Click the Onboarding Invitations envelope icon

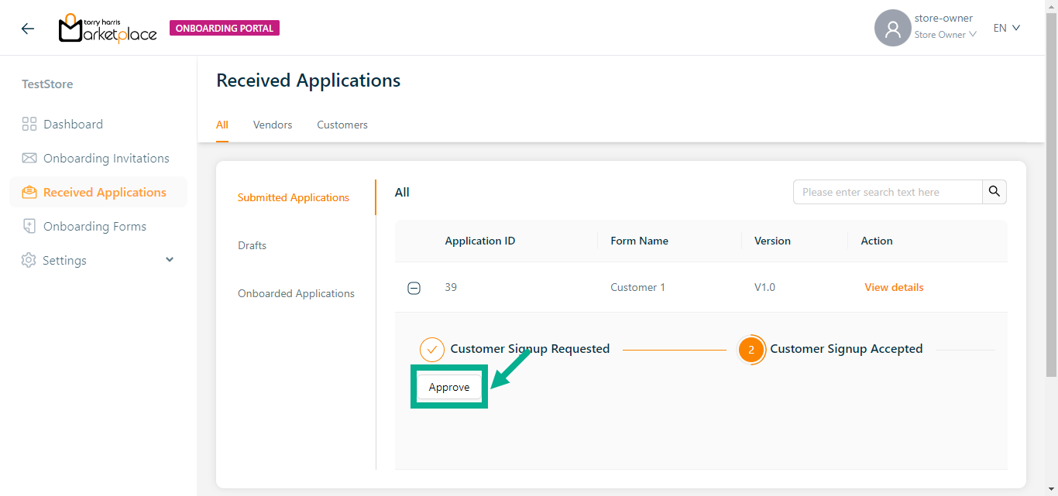click(29, 159)
